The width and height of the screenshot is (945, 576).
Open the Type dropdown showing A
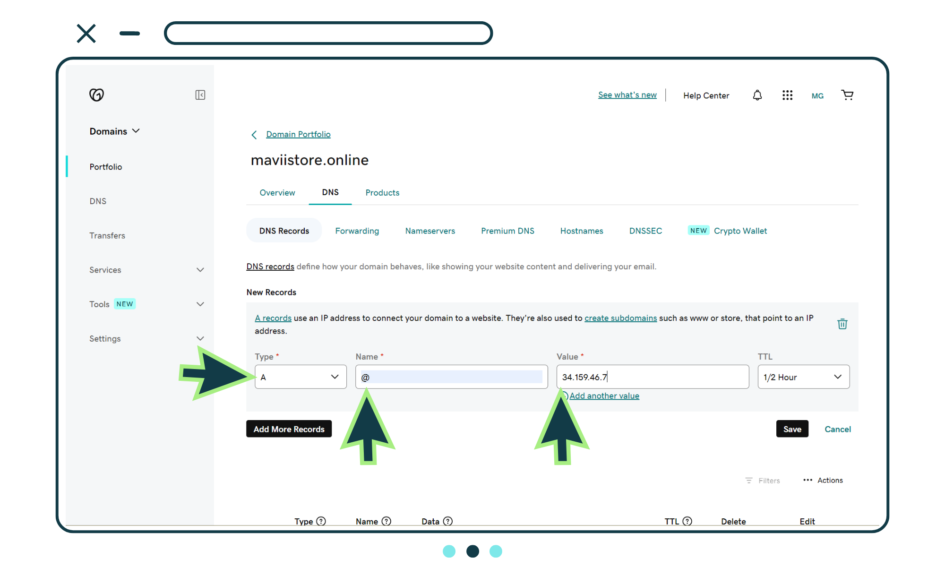tap(301, 377)
